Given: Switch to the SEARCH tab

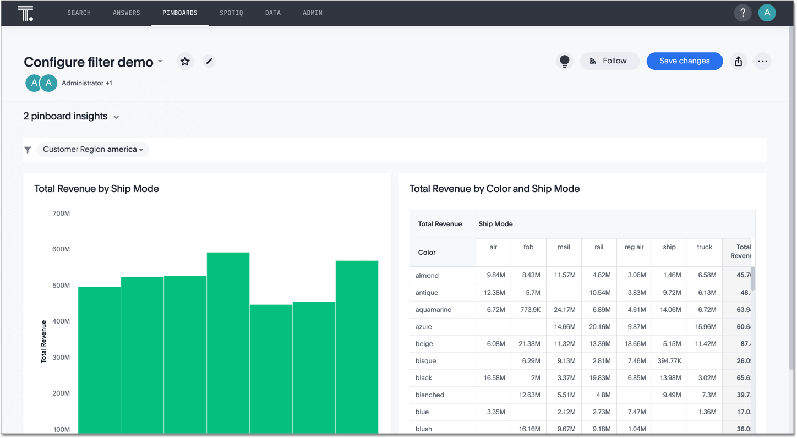Looking at the screenshot, I should point(79,13).
